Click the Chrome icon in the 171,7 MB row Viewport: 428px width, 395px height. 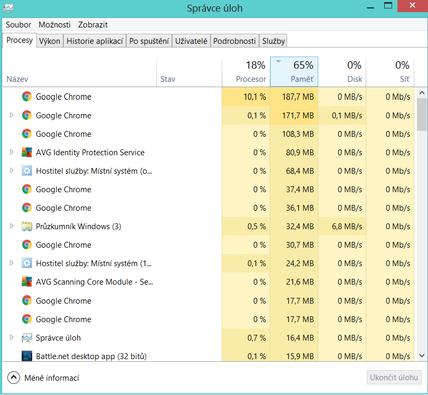tap(27, 115)
